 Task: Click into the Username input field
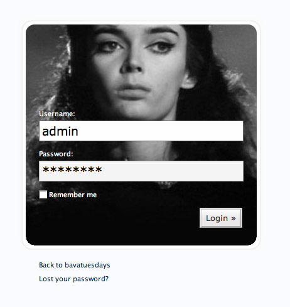tap(141, 131)
